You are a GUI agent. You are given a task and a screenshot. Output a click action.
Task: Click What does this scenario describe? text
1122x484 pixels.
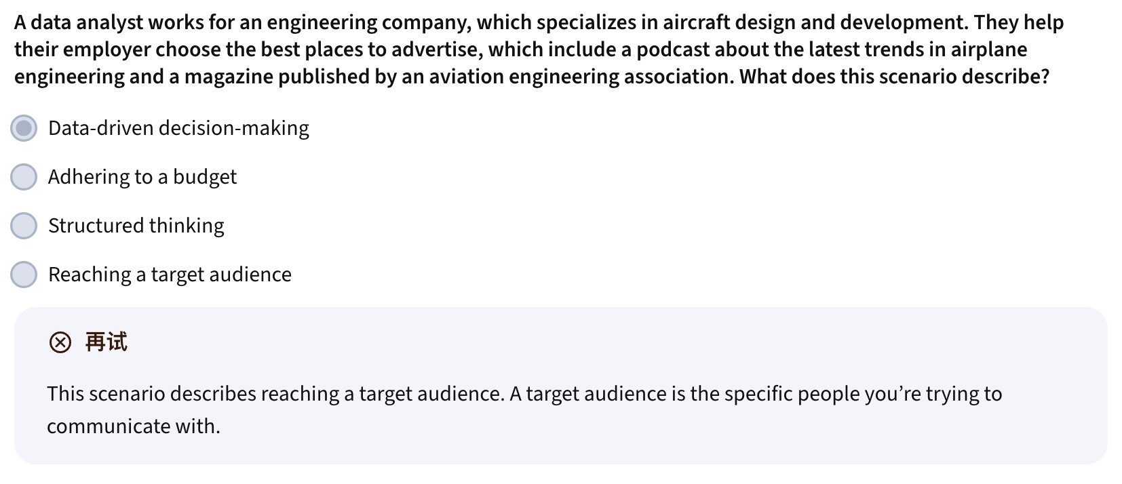(x=894, y=77)
